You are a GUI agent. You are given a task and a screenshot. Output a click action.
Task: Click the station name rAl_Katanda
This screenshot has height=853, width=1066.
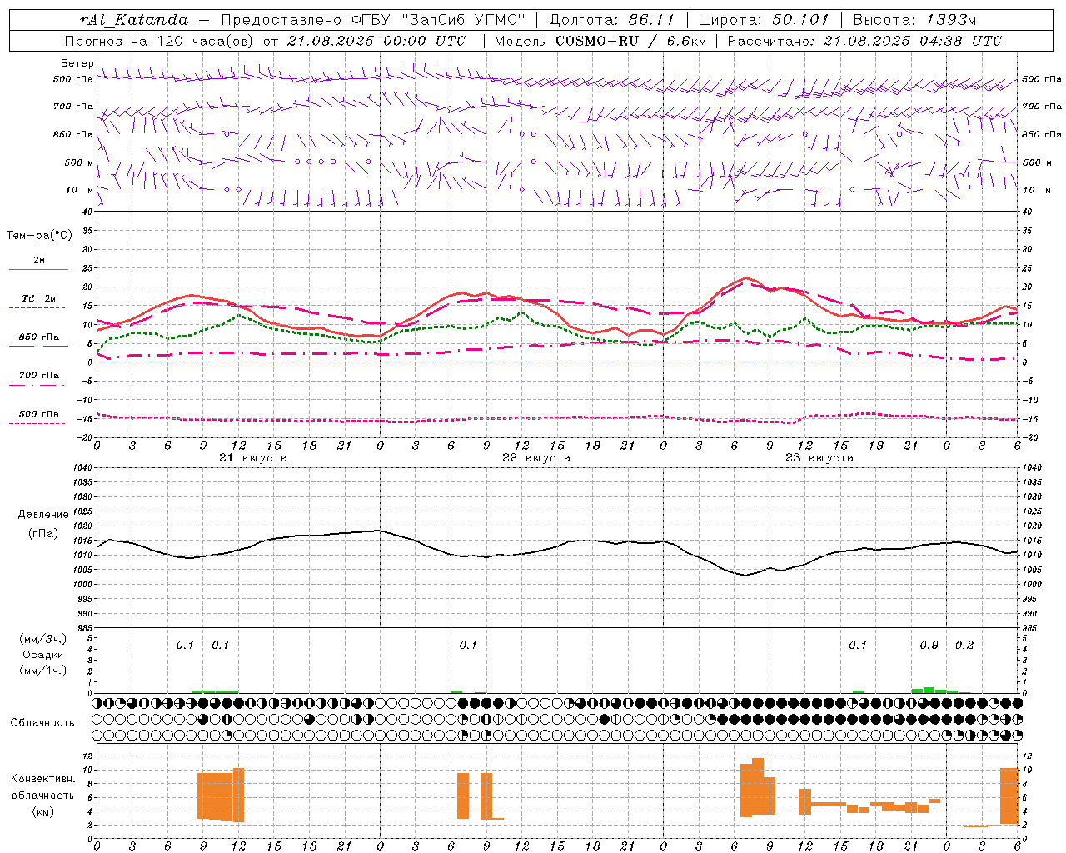[x=134, y=20]
